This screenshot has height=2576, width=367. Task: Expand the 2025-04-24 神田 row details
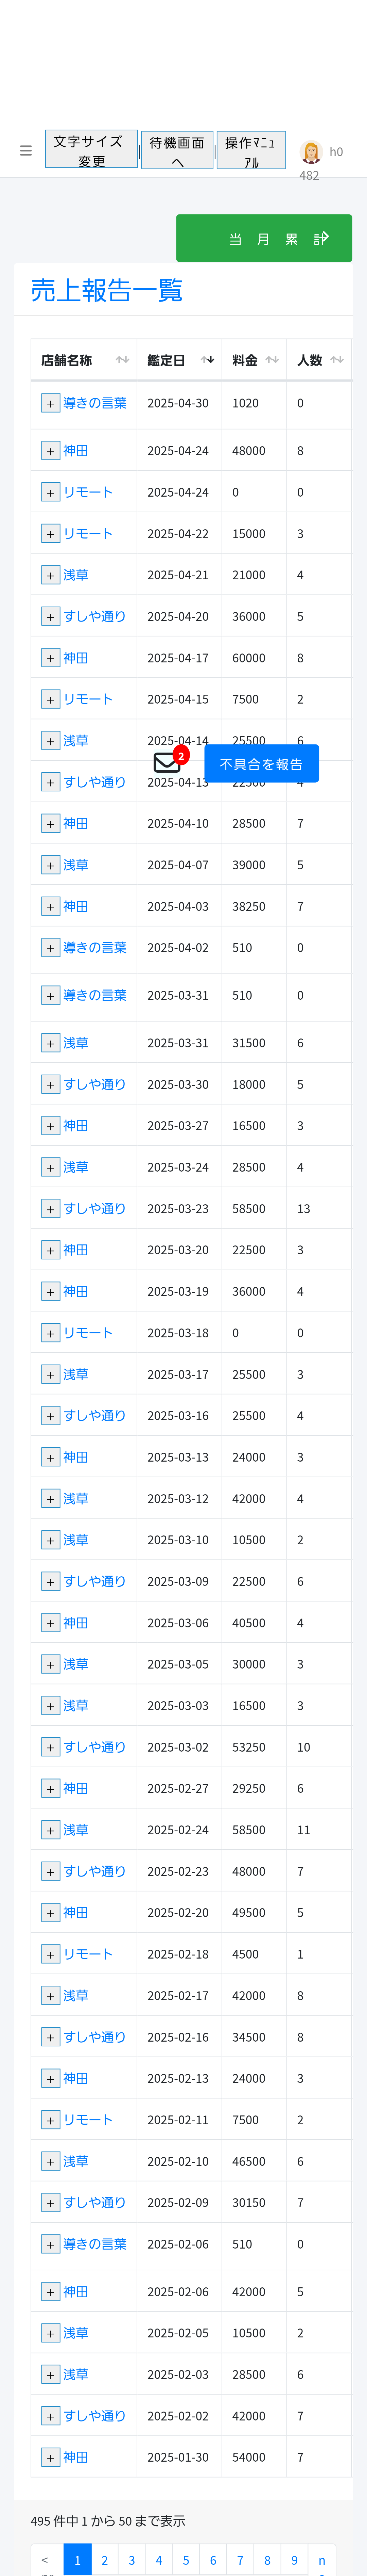[50, 451]
